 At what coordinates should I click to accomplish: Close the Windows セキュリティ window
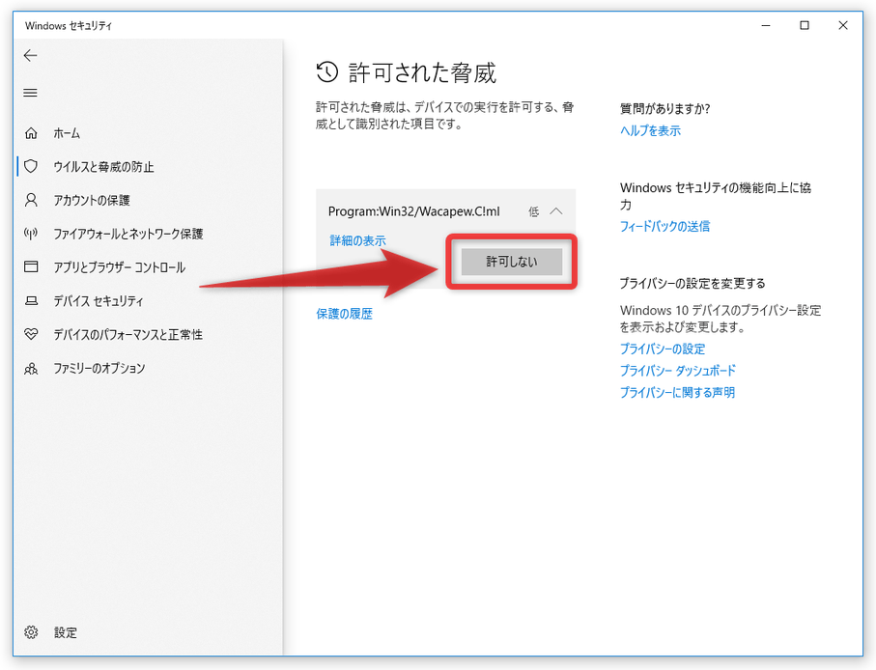[843, 25]
